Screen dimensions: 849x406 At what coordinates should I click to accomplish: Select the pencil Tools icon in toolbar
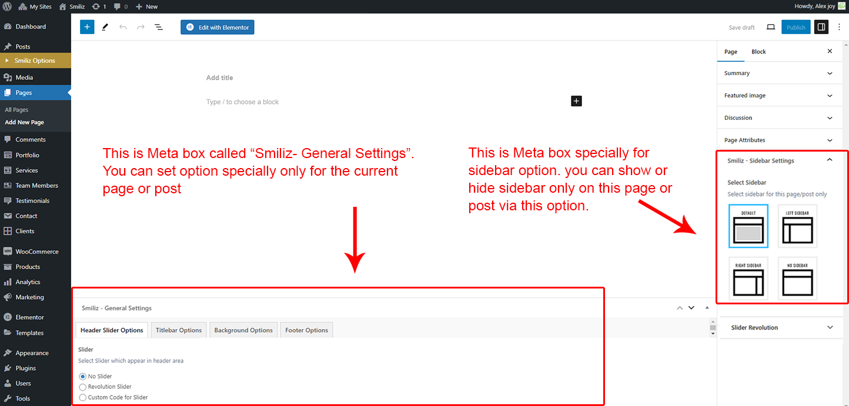click(105, 27)
